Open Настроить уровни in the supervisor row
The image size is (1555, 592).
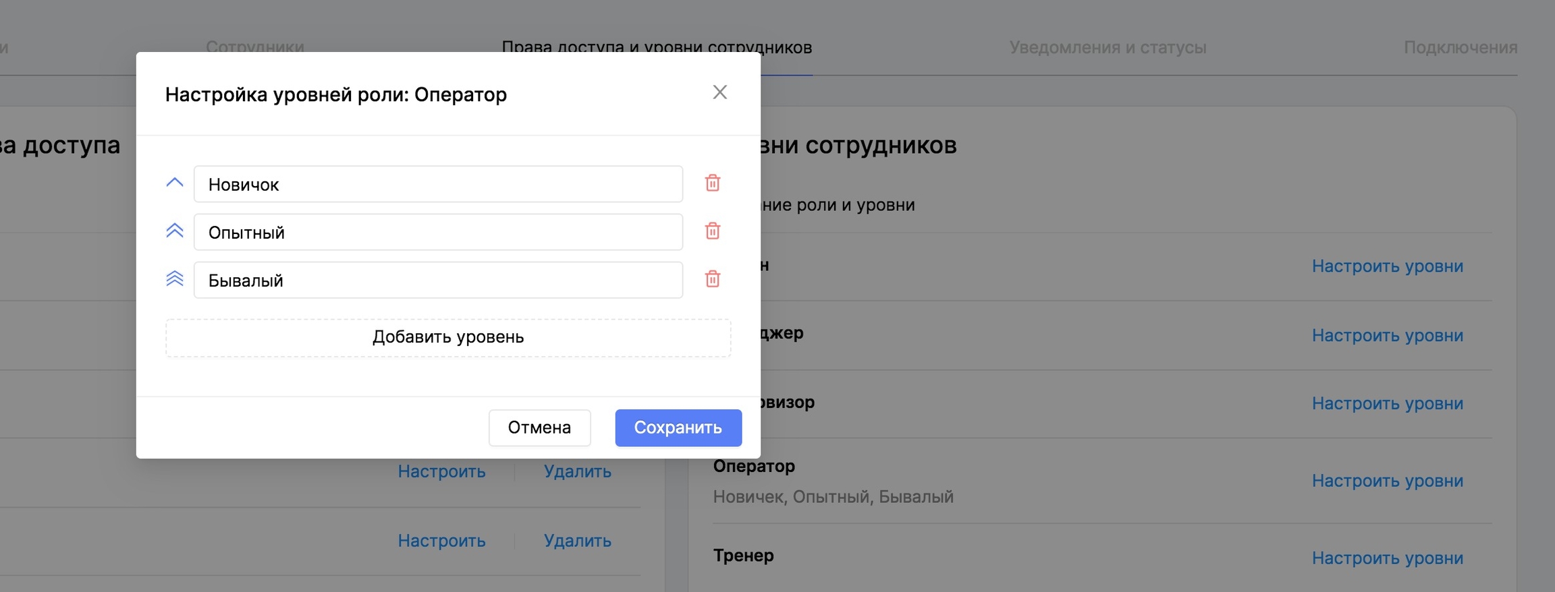pyautogui.click(x=1387, y=403)
